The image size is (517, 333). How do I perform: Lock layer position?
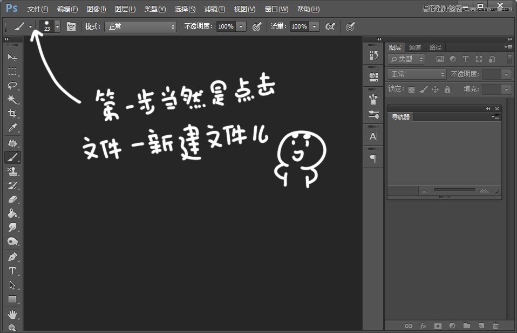point(435,89)
